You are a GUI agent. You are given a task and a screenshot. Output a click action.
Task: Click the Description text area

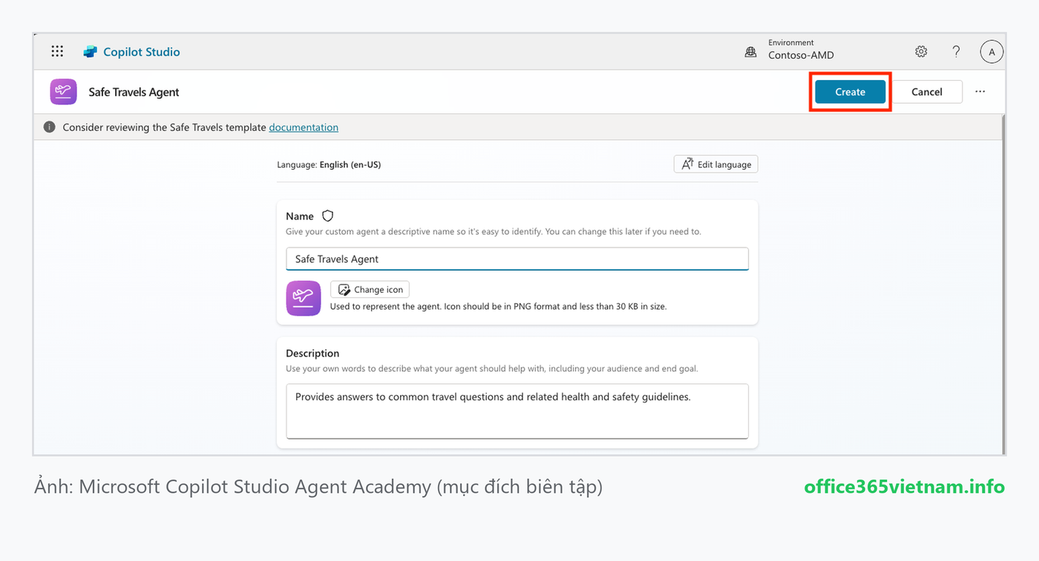517,411
